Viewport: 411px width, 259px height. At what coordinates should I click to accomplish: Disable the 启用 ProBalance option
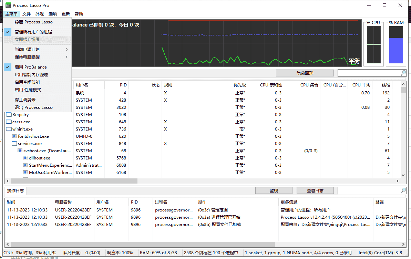(31, 67)
